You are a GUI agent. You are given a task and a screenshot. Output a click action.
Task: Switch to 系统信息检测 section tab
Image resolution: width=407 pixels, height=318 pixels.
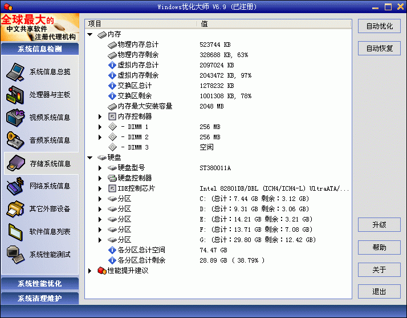tap(40, 49)
